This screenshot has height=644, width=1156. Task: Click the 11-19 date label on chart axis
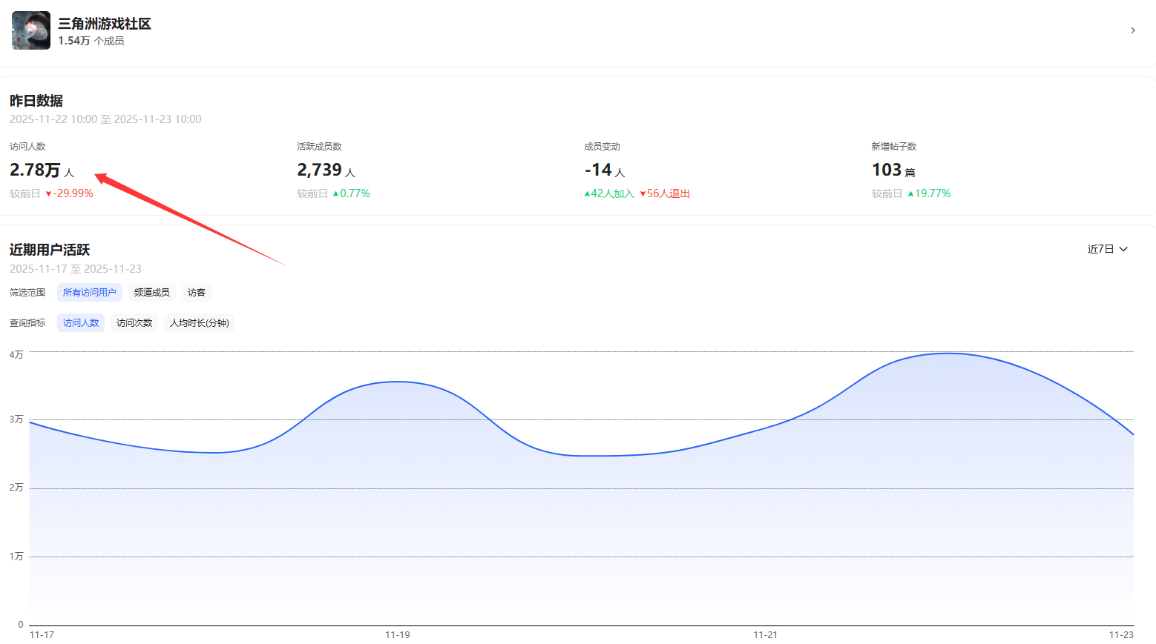point(397,635)
